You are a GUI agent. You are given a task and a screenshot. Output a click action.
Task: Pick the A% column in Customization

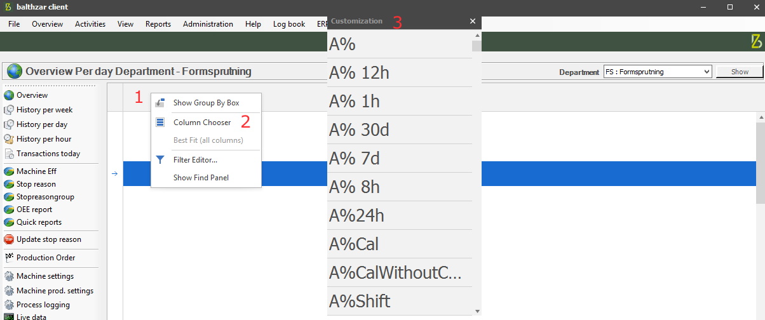tap(400, 44)
